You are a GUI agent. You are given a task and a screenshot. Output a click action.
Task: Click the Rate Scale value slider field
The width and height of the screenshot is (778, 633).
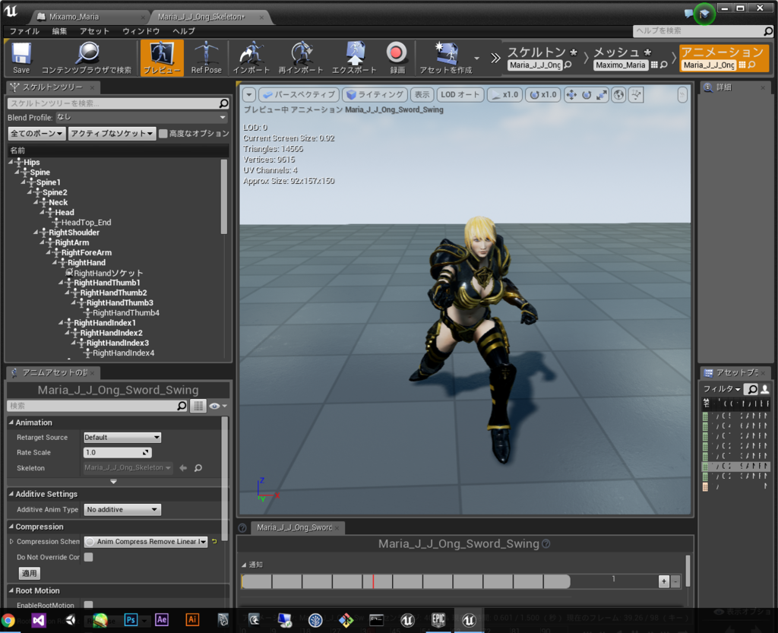(x=117, y=452)
